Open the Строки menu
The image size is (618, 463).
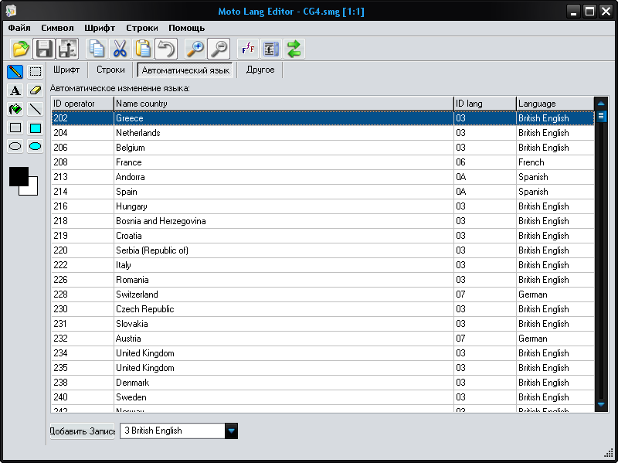142,28
